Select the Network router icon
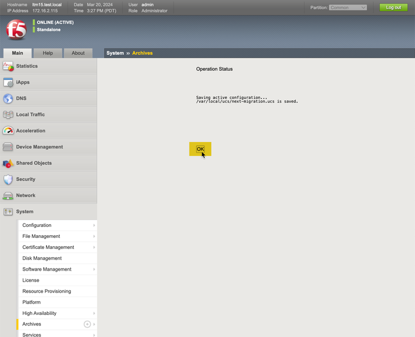Viewport: 415px width, 337px height. tap(8, 195)
